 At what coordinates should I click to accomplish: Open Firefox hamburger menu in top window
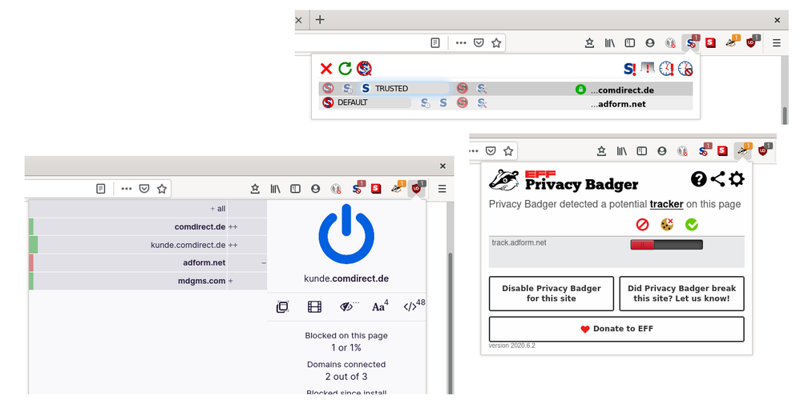click(x=775, y=42)
